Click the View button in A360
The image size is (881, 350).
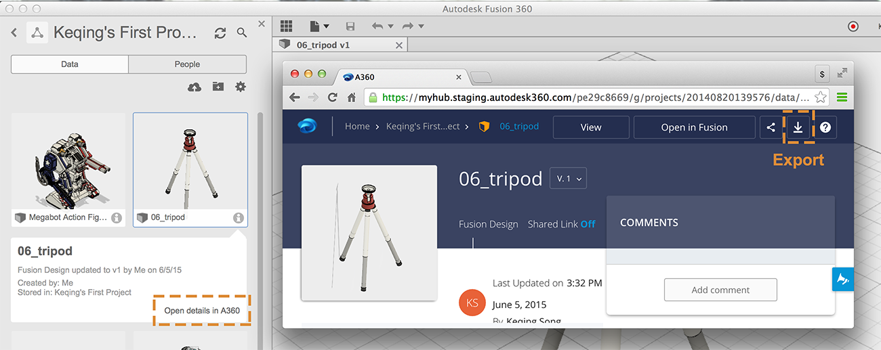click(591, 127)
